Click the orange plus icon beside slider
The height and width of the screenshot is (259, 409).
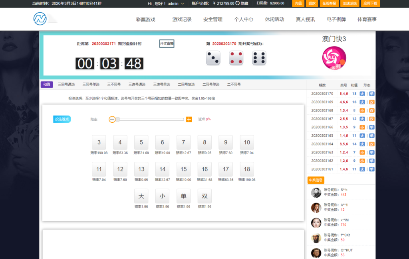[x=189, y=119]
